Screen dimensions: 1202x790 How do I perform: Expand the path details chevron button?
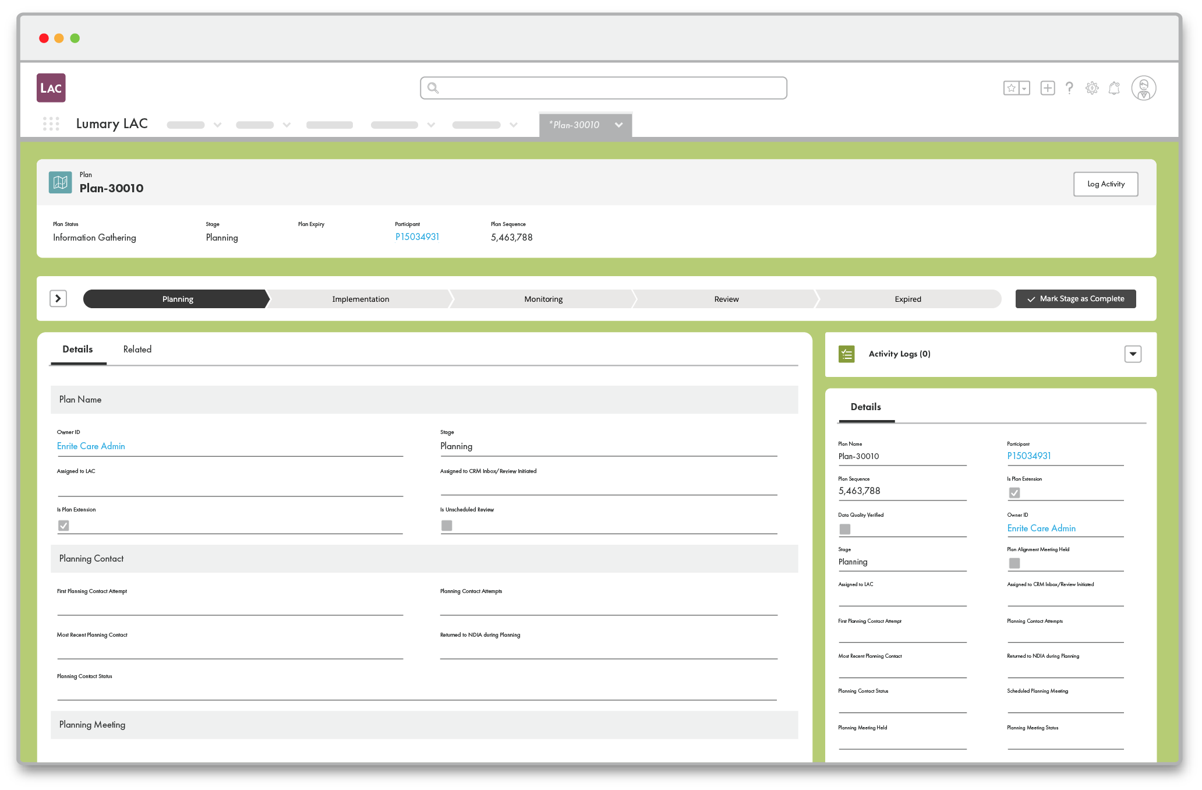[58, 298]
